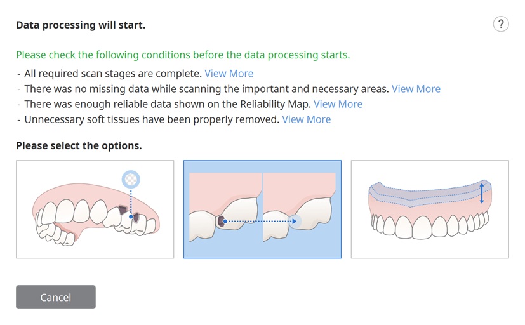Select the fill-holes upper jaw option
Image resolution: width=525 pixels, height=325 pixels.
[x=95, y=209]
